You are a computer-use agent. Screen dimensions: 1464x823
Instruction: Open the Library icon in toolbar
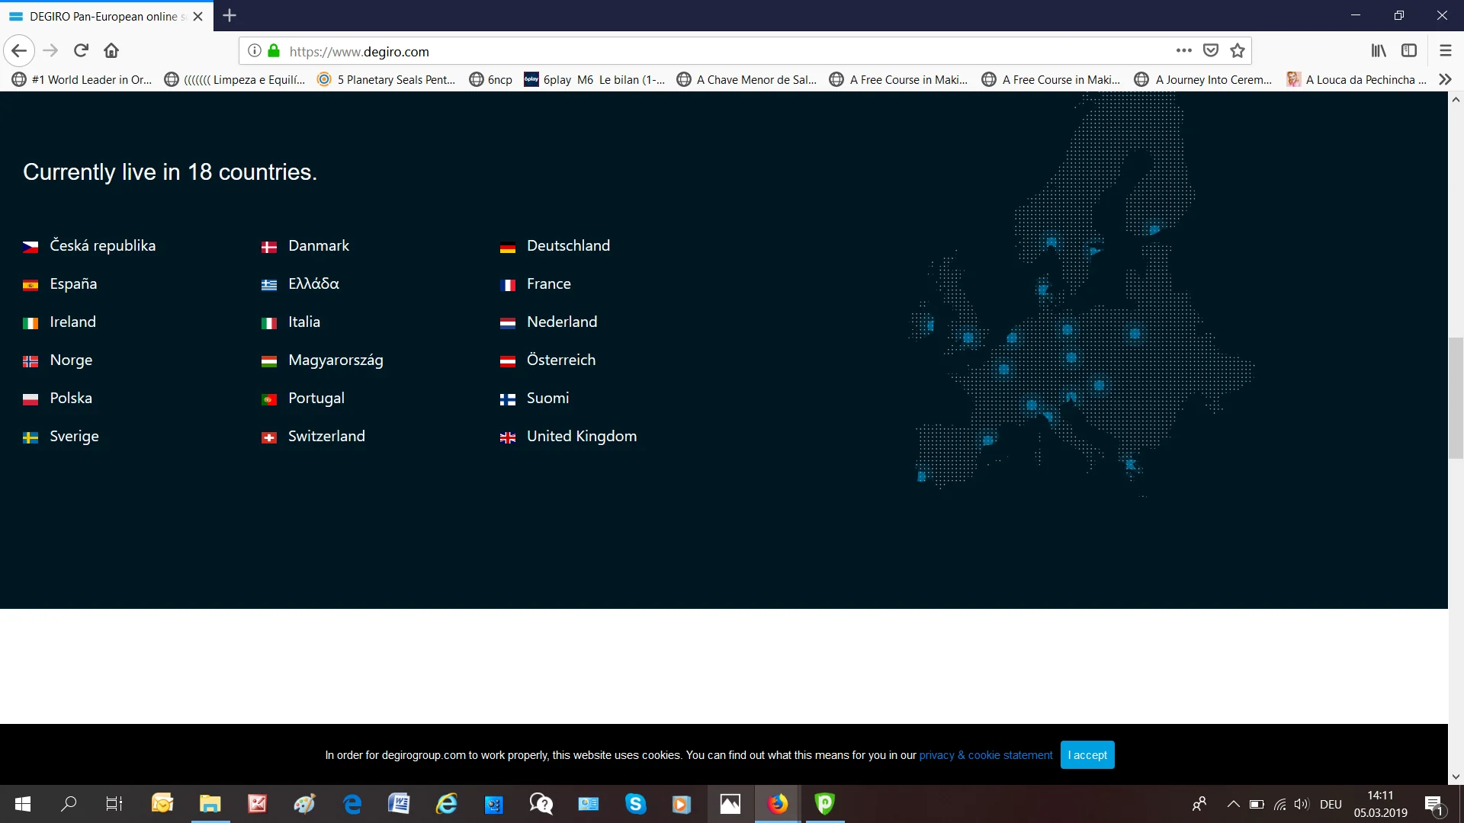[1379, 51]
